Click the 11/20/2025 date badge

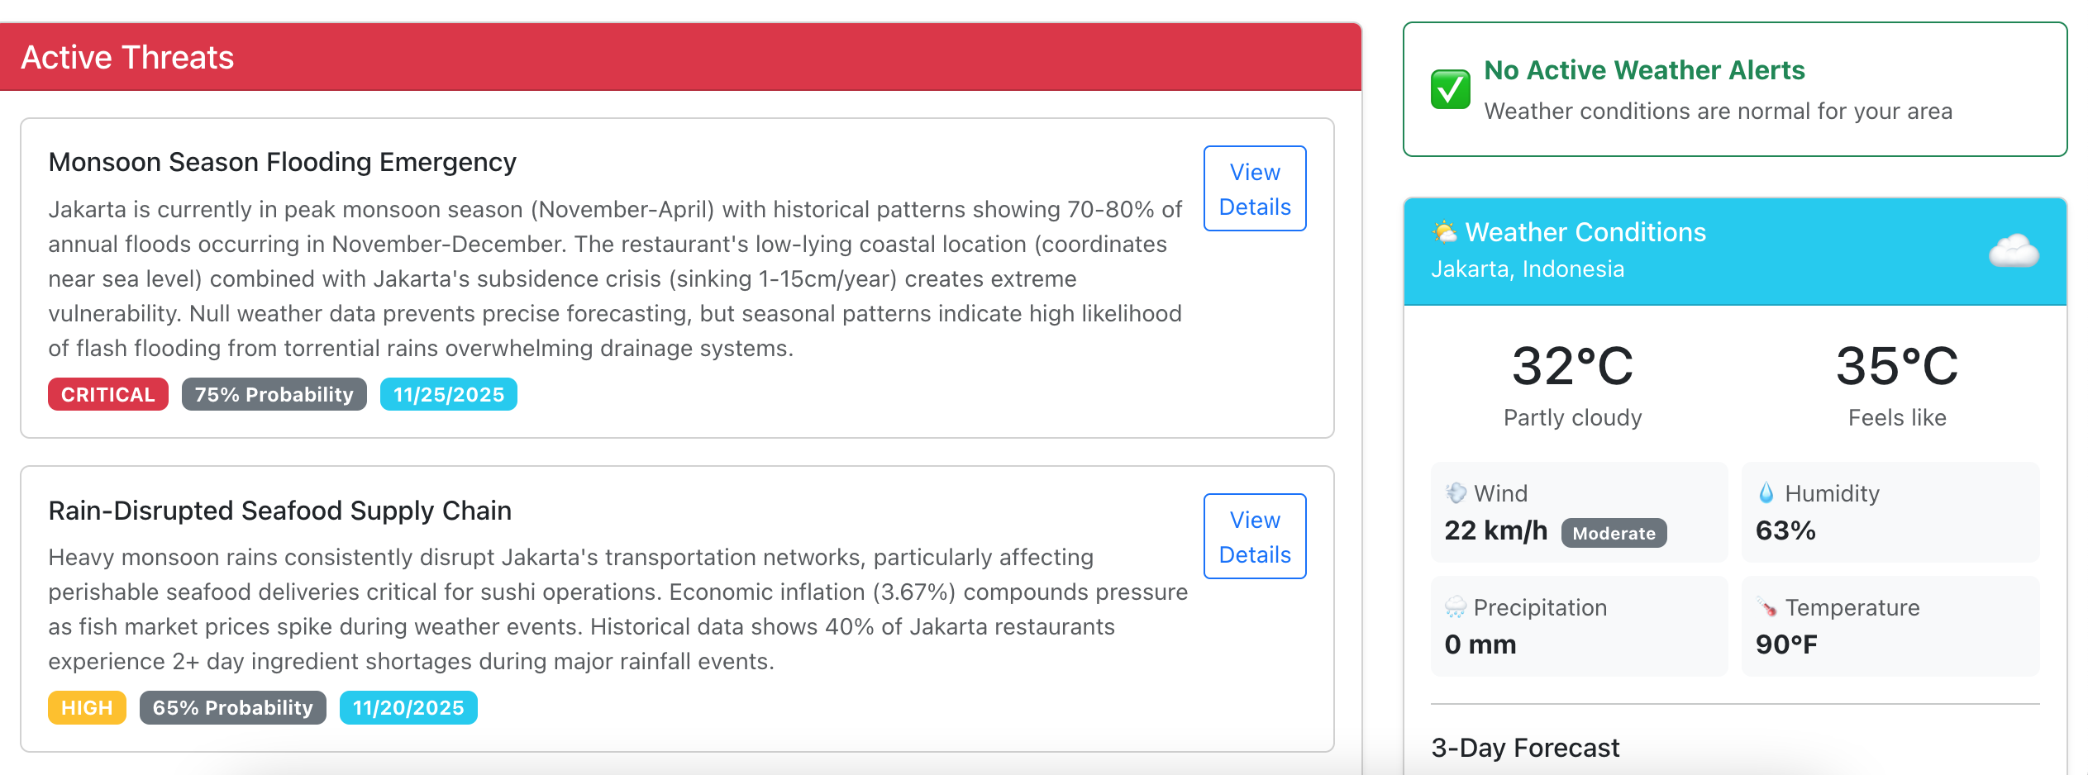tap(408, 708)
